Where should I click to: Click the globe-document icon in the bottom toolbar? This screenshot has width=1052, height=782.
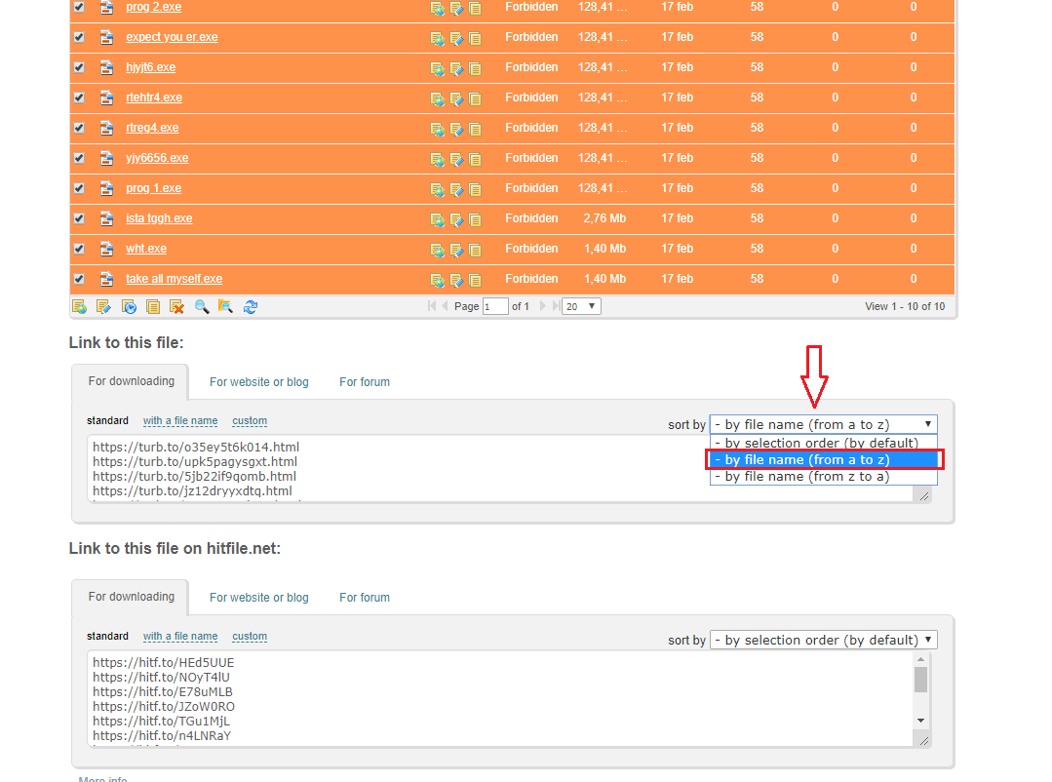pyautogui.click(x=79, y=307)
